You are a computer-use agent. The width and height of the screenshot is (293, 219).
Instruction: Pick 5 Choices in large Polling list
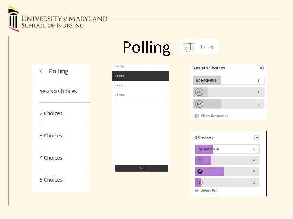pyautogui.click(x=51, y=180)
